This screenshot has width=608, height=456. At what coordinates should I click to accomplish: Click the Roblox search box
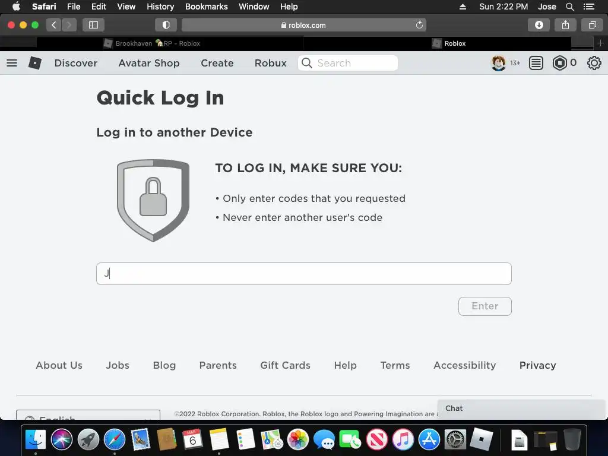(x=348, y=63)
